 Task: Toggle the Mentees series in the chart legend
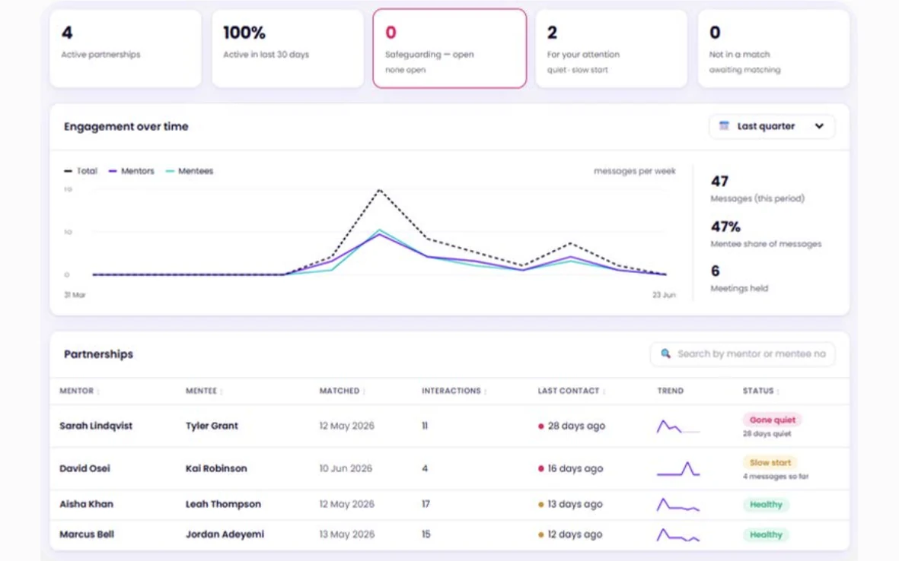[190, 170]
